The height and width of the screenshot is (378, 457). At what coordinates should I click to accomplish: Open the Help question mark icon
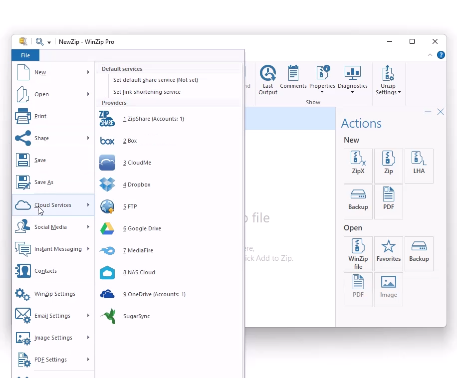441,55
